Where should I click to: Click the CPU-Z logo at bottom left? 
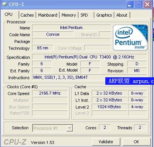15,142
